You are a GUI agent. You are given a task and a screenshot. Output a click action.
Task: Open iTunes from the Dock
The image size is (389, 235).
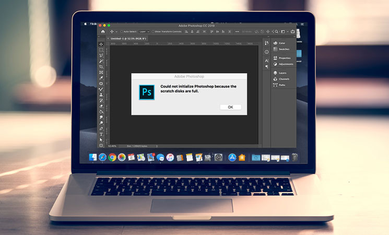[170, 157]
